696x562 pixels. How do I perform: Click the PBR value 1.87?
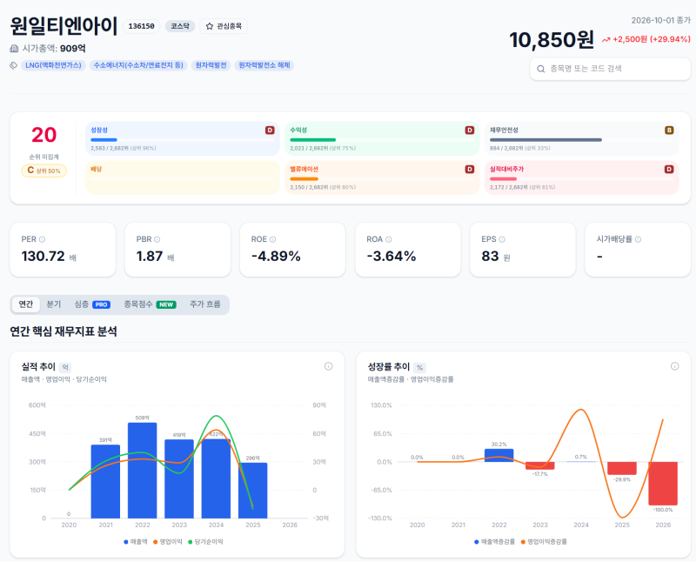pos(149,256)
